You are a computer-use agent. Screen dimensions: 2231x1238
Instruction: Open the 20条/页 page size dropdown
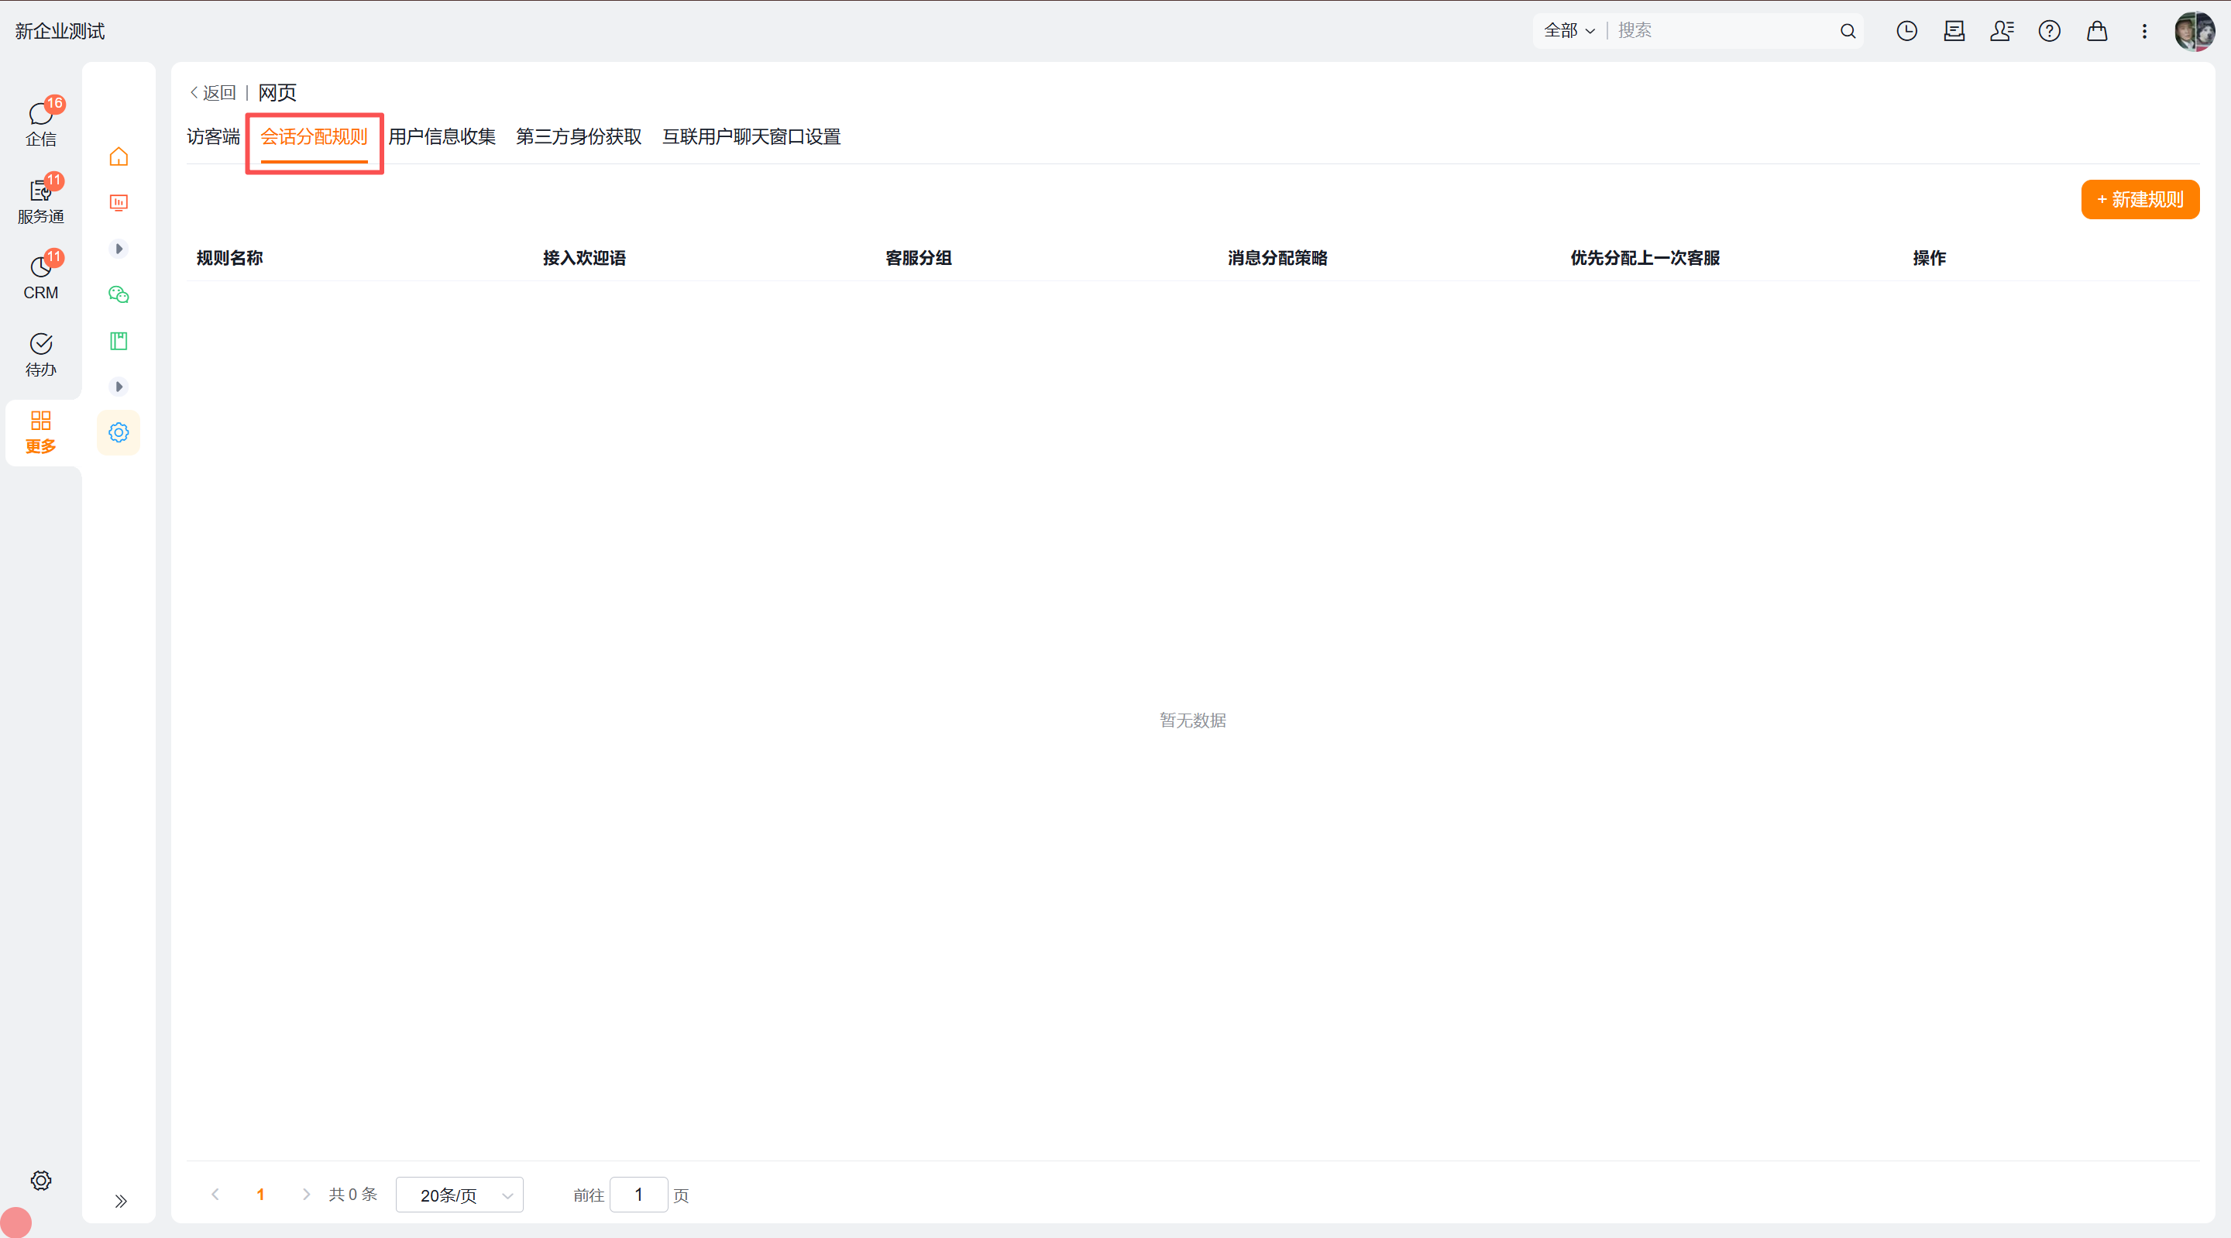pyautogui.click(x=459, y=1195)
